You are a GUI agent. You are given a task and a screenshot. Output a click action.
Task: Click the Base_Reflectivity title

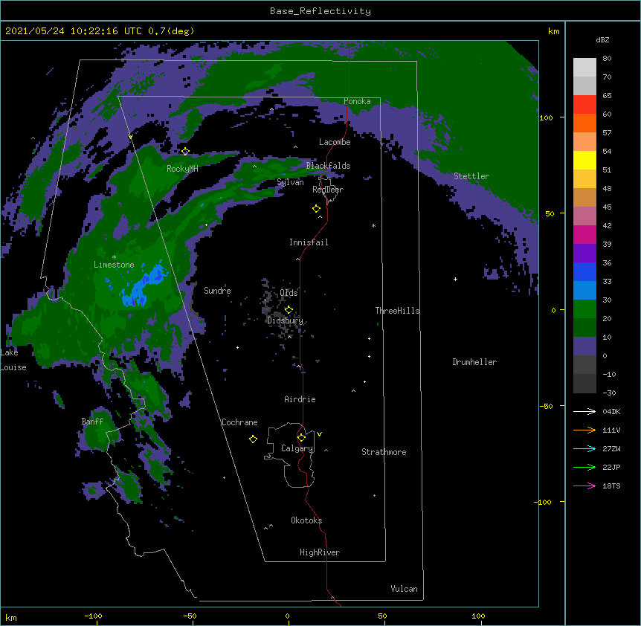tap(320, 11)
